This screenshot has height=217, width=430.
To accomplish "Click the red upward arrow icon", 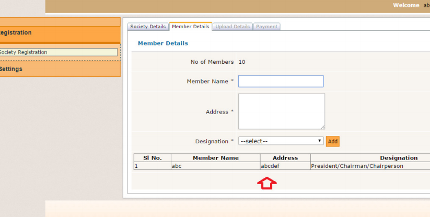I will [x=266, y=183].
